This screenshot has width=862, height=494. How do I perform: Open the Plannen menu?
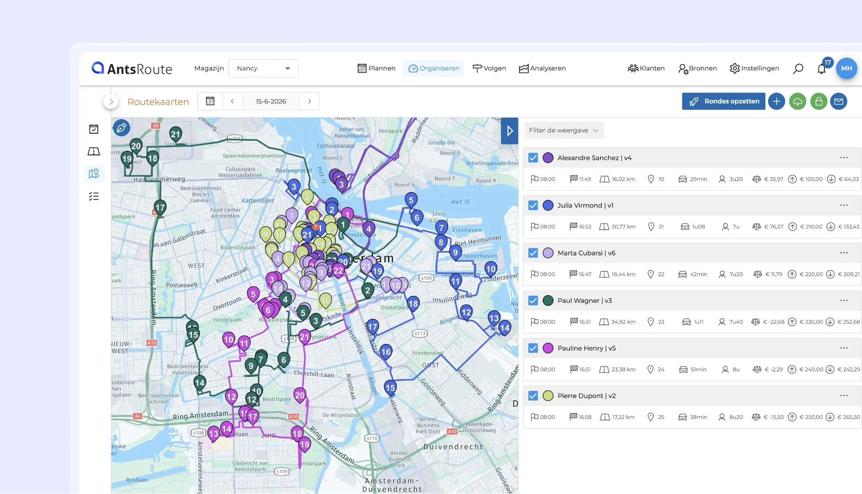click(x=377, y=68)
